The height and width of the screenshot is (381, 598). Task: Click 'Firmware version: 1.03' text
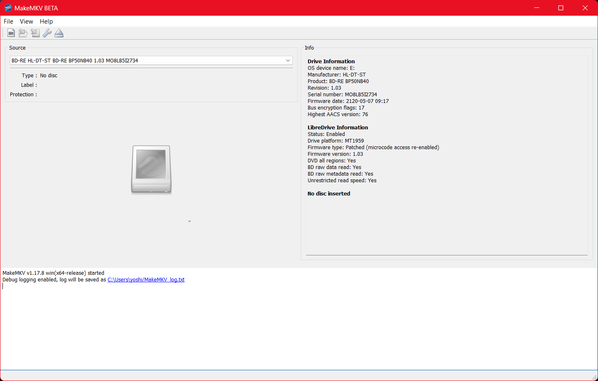tap(335, 154)
